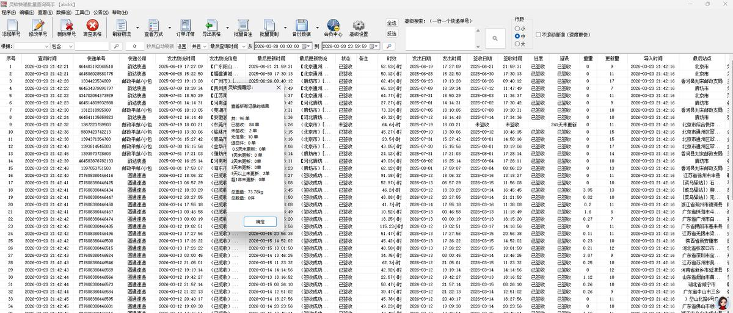The width and height of the screenshot is (733, 313).
Task: Open the 数据(B) menu
Action: (64, 12)
